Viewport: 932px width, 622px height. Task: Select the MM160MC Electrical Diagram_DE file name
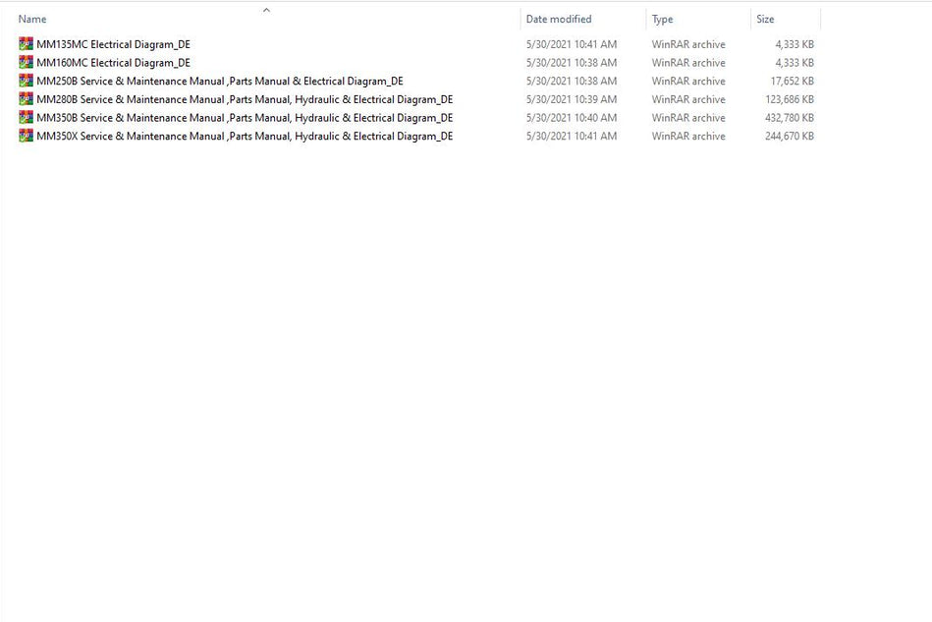click(x=113, y=63)
